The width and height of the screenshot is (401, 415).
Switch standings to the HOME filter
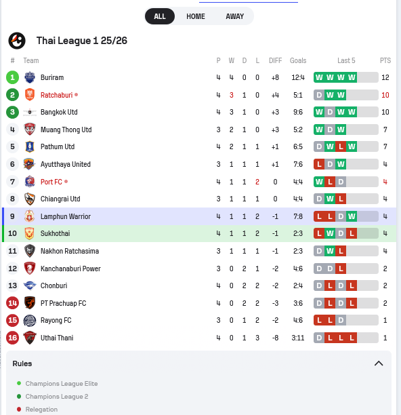pyautogui.click(x=196, y=16)
